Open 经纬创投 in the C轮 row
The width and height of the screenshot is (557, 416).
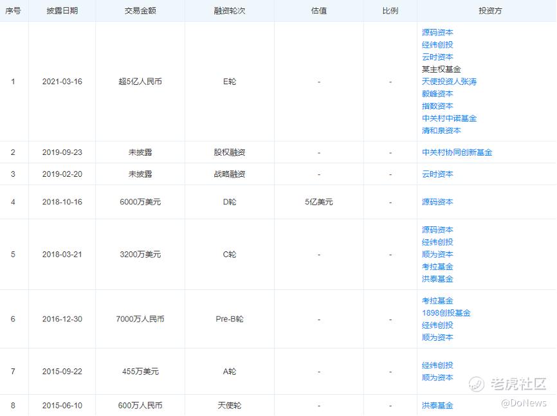(x=437, y=242)
